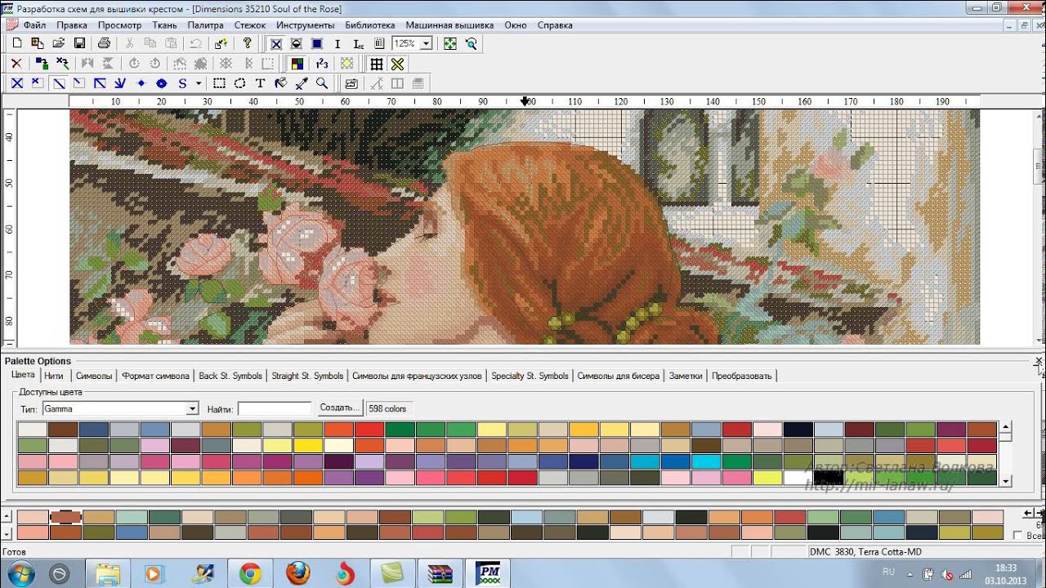Select the french knot blue dot tool
This screenshot has height=588, width=1046.
click(141, 83)
